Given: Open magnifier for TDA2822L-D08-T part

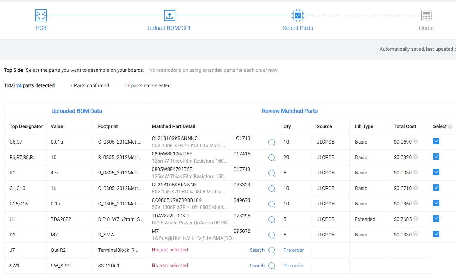Looking at the screenshot, I should (272, 219).
